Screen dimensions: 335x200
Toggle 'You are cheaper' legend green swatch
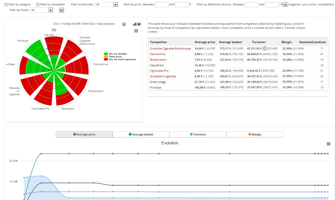106,54
